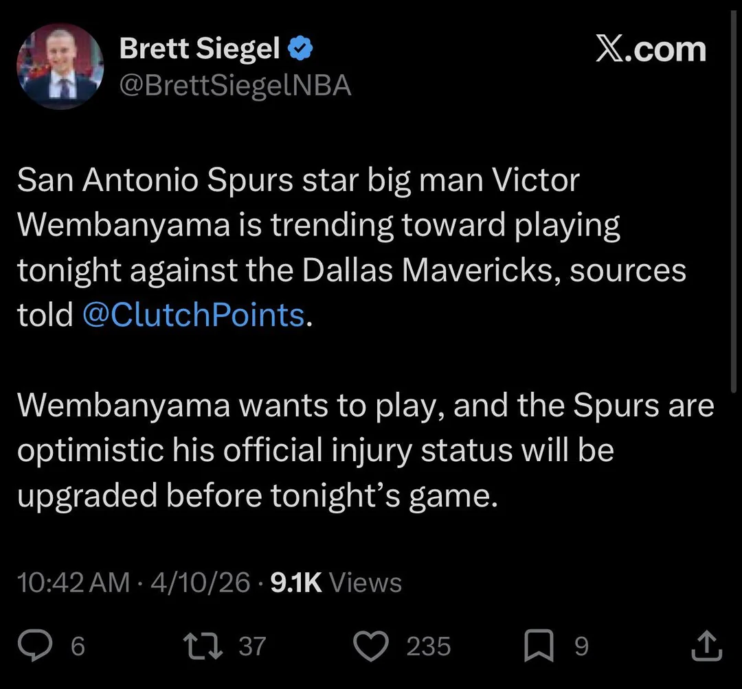Open replies via the comment bubble icon
Screen dimensions: 742x689
coord(36,646)
